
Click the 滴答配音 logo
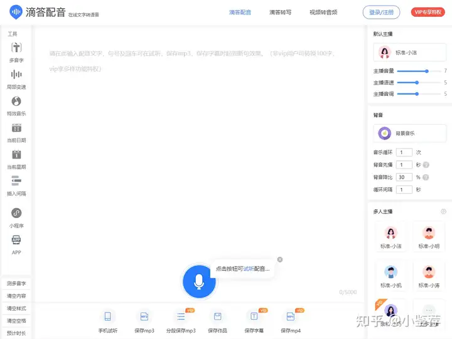click(38, 13)
